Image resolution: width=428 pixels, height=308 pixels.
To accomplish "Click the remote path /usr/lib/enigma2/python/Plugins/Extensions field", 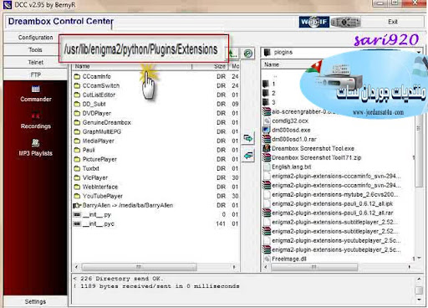I will coord(143,49).
